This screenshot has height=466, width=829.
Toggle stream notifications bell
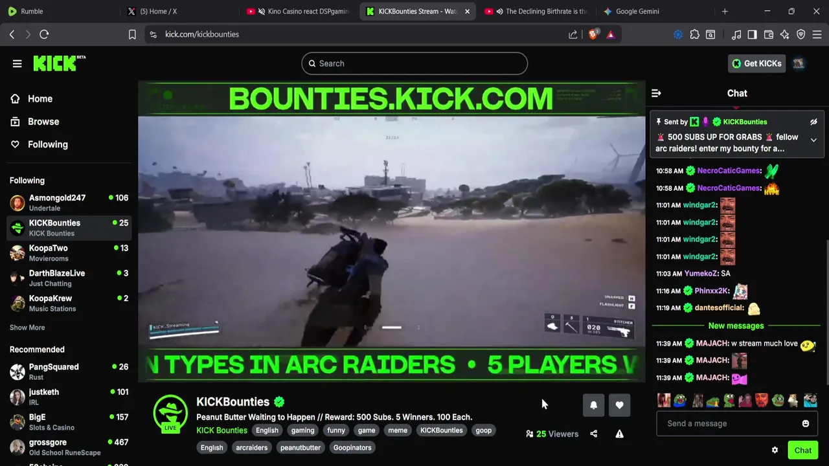tap(593, 405)
